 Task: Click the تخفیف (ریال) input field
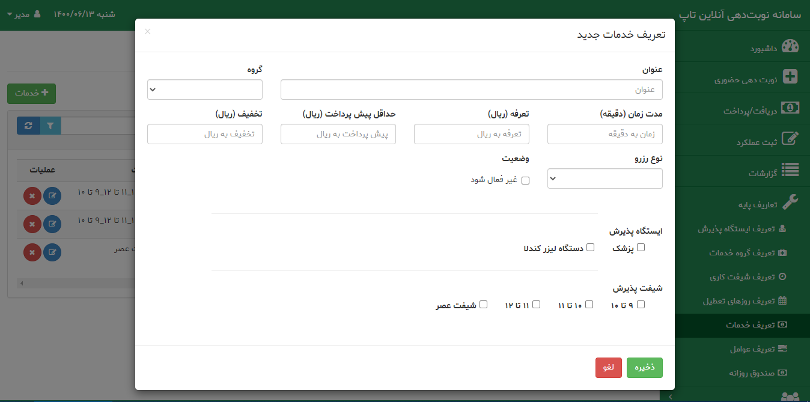coord(205,134)
